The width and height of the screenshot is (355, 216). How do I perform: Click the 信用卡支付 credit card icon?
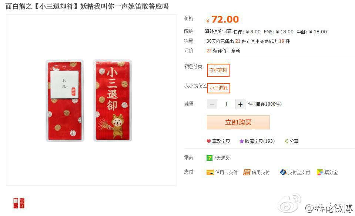click(210, 173)
